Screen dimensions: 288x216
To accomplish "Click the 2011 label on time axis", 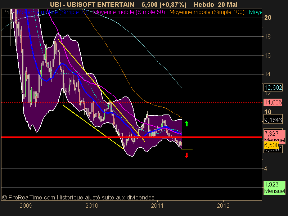I will coord(157,206).
